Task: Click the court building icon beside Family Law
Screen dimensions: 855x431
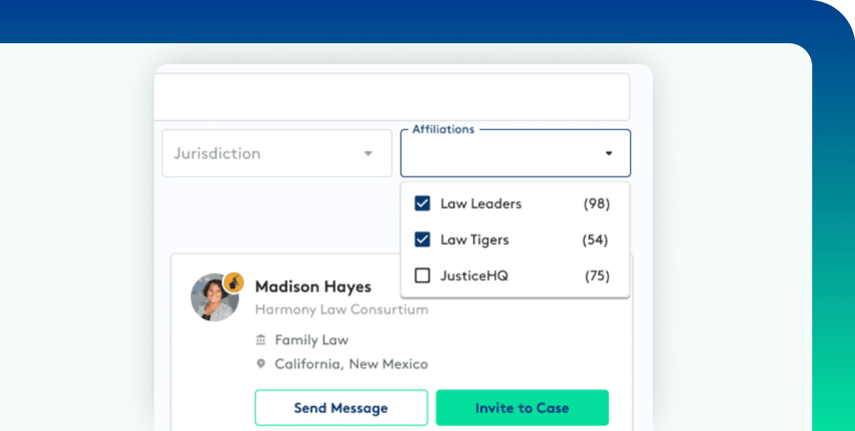Action: click(x=260, y=339)
